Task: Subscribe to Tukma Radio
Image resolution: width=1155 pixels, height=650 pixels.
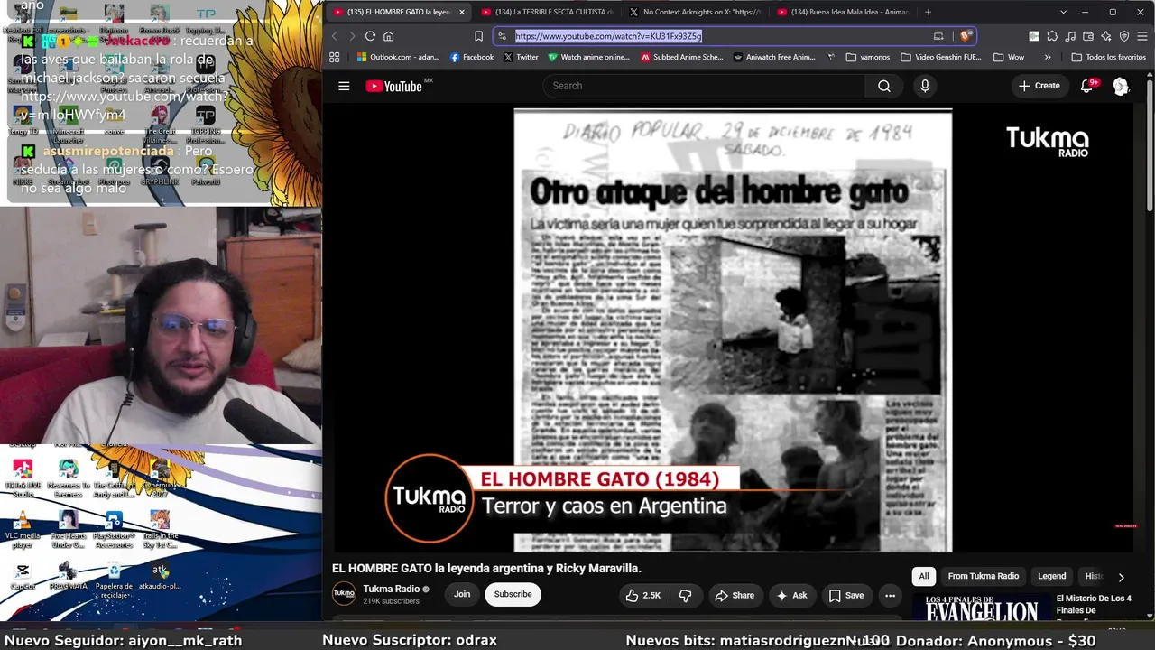Action: [x=513, y=594]
